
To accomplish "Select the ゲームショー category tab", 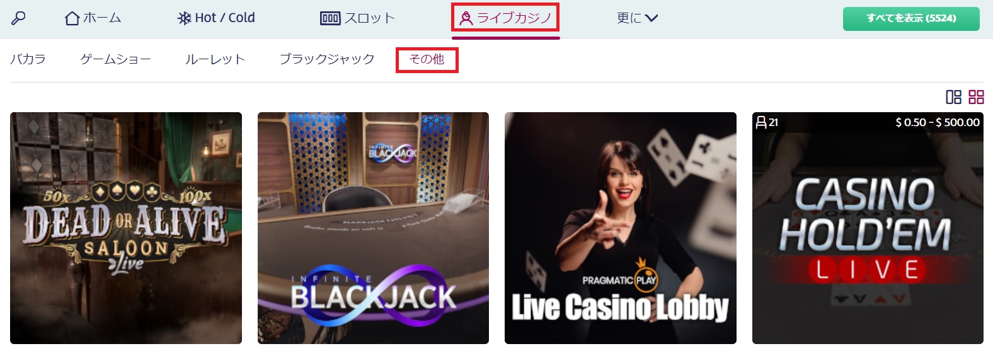I will (x=116, y=59).
